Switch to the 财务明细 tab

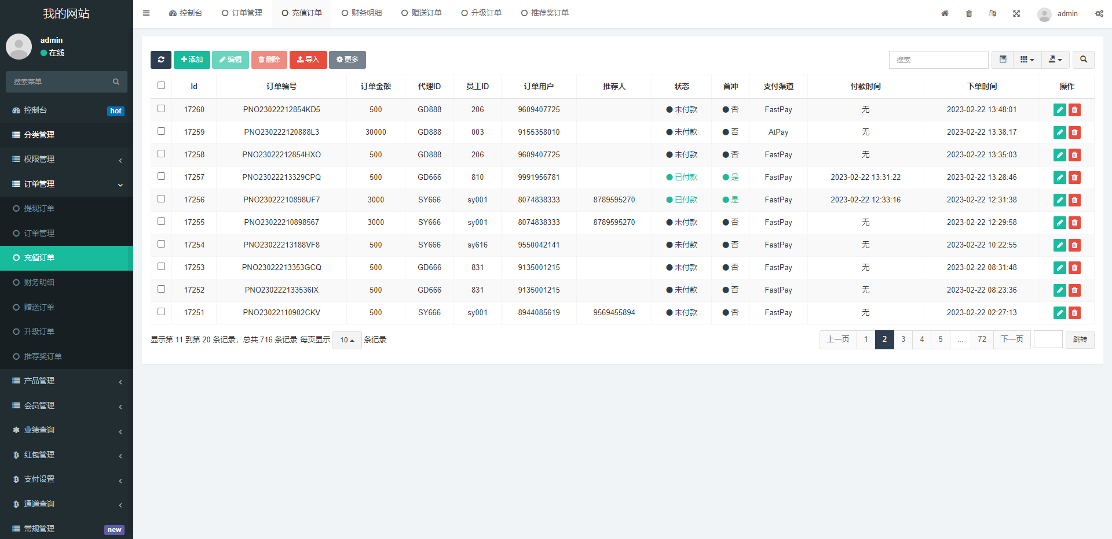361,13
